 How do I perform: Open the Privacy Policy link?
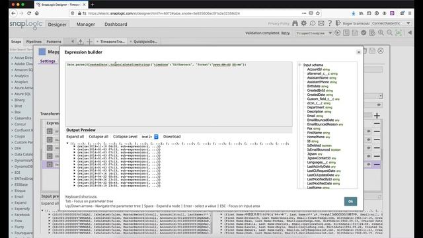point(278,24)
